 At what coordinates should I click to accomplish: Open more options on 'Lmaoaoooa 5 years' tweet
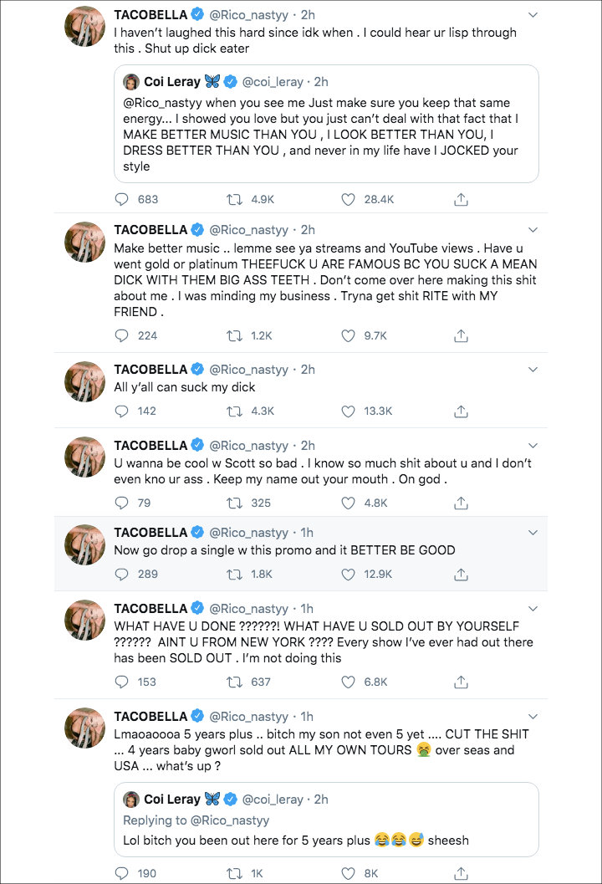point(533,717)
